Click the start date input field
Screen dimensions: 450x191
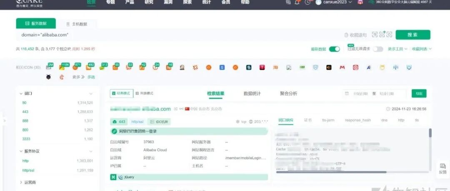(x=360, y=94)
